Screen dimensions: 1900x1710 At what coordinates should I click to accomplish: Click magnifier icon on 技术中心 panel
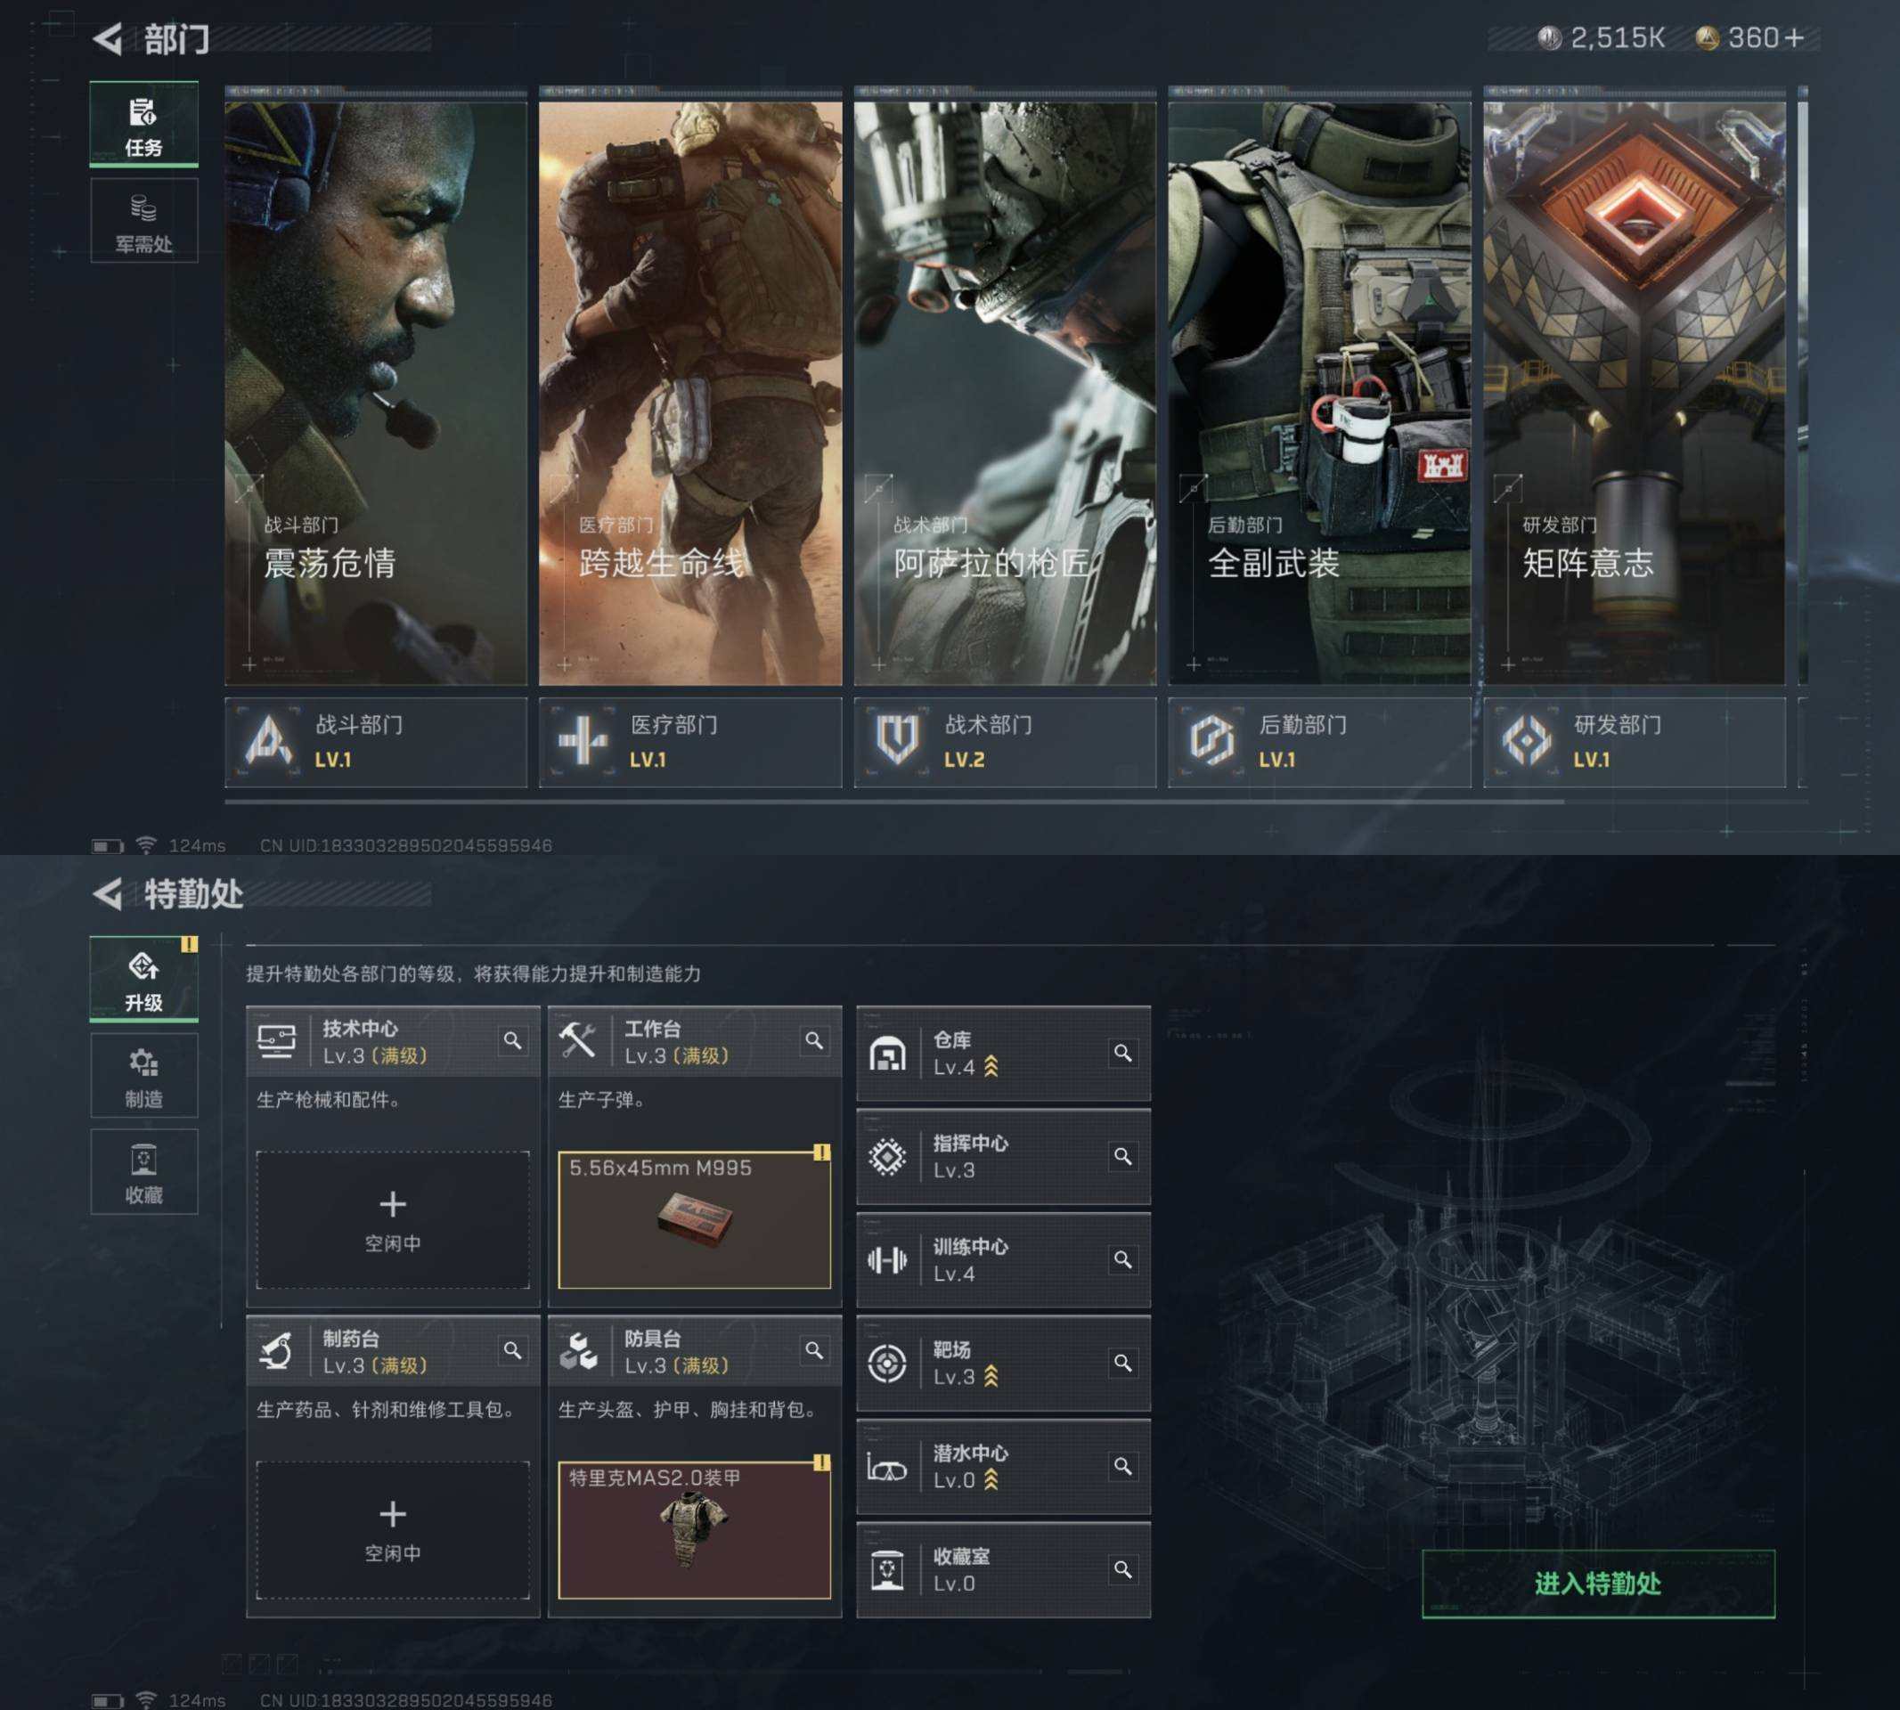[512, 1041]
